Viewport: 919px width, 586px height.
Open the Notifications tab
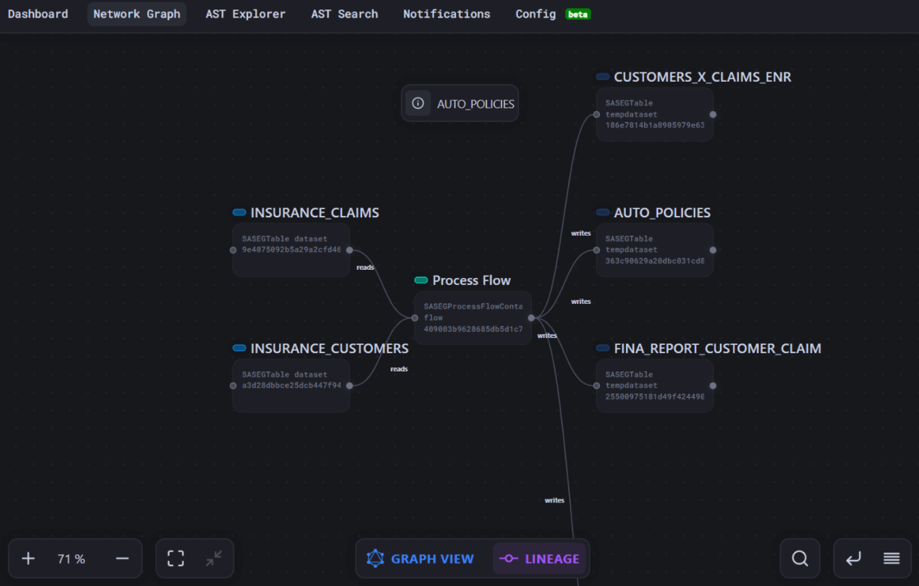tap(447, 14)
